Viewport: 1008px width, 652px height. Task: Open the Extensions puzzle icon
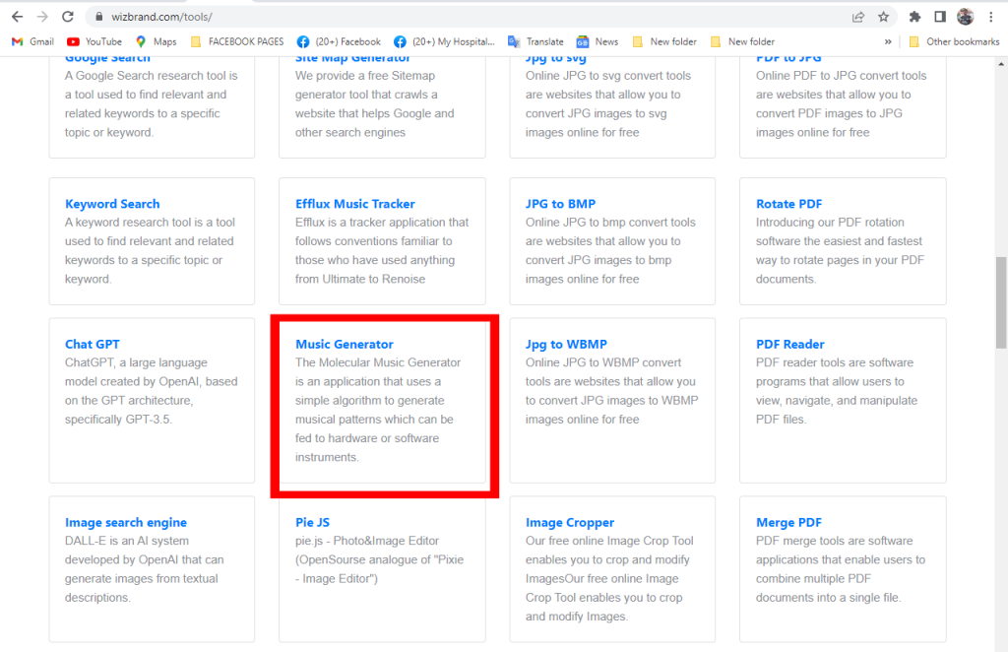[914, 17]
